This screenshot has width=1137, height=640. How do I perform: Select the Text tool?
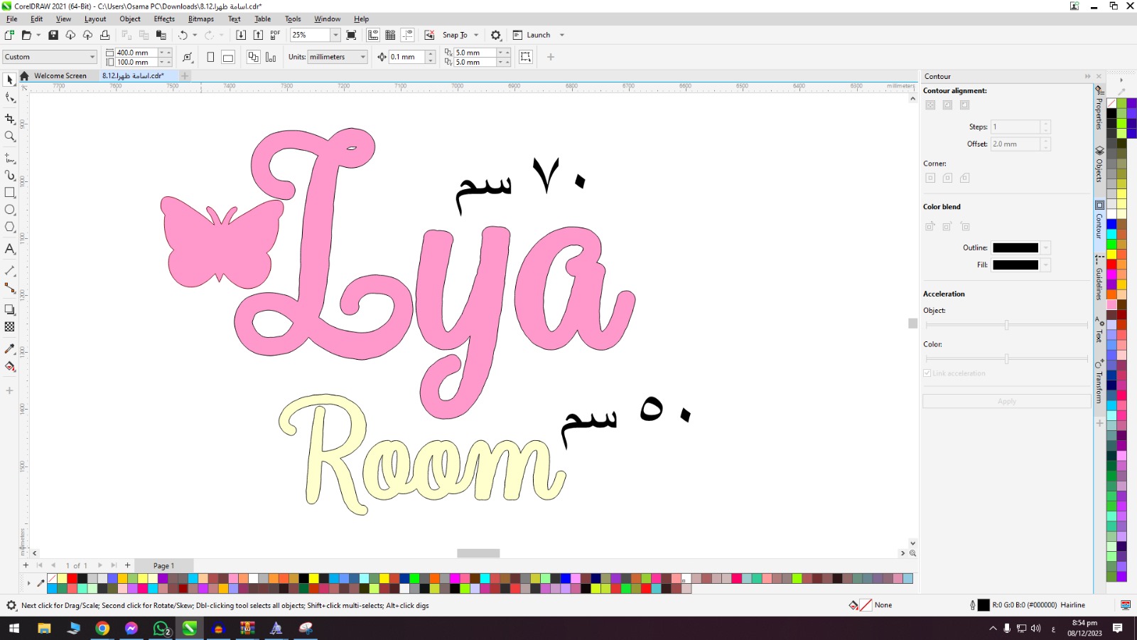10,249
